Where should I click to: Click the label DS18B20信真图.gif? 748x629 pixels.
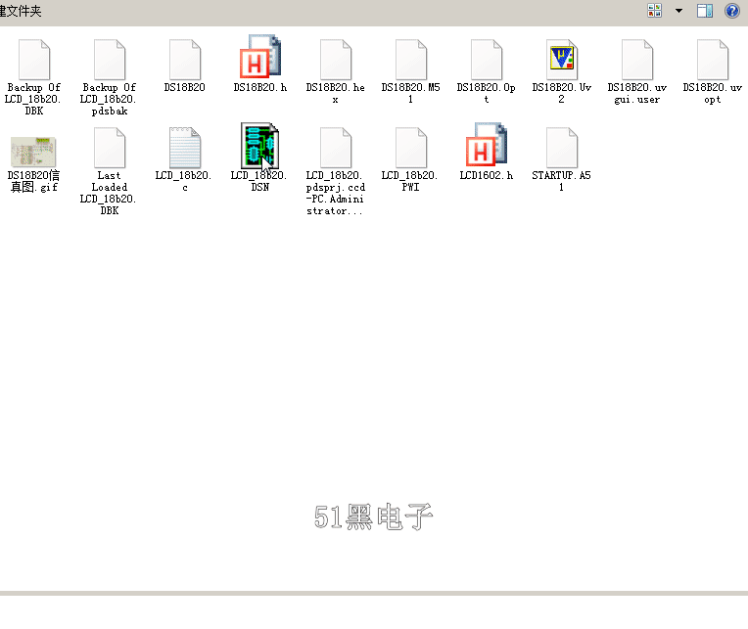pyautogui.click(x=33, y=181)
